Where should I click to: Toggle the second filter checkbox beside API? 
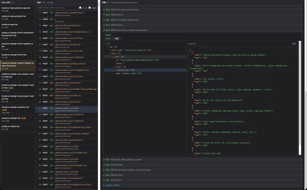[x=89, y=8]
